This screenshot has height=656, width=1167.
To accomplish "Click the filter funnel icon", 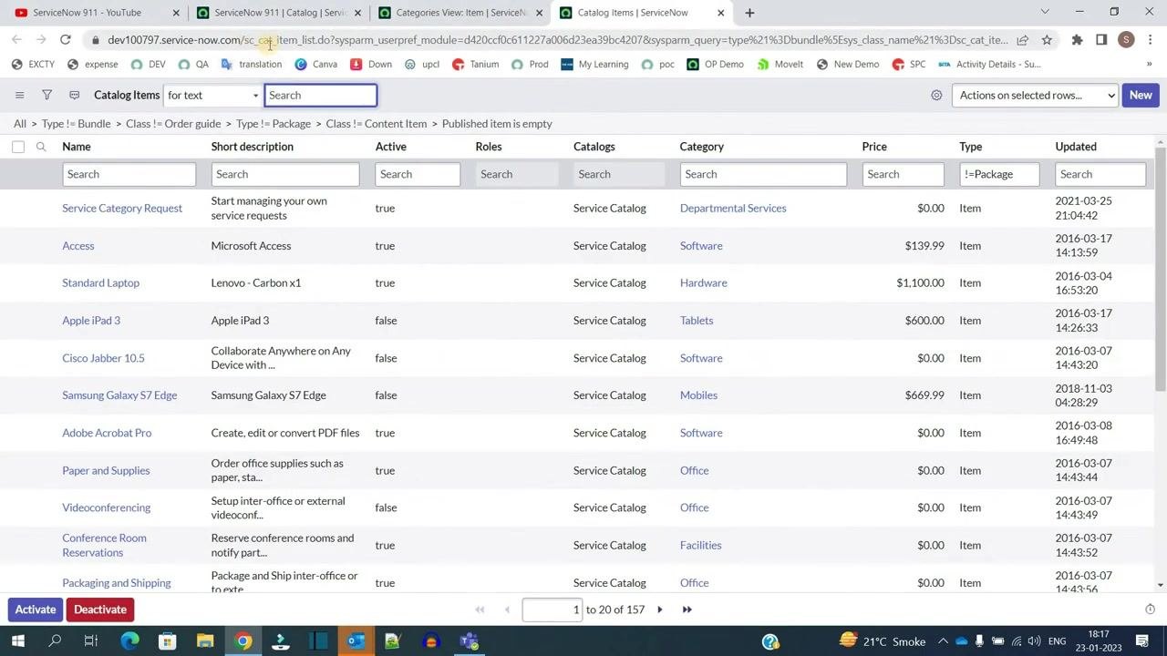I will point(46,95).
